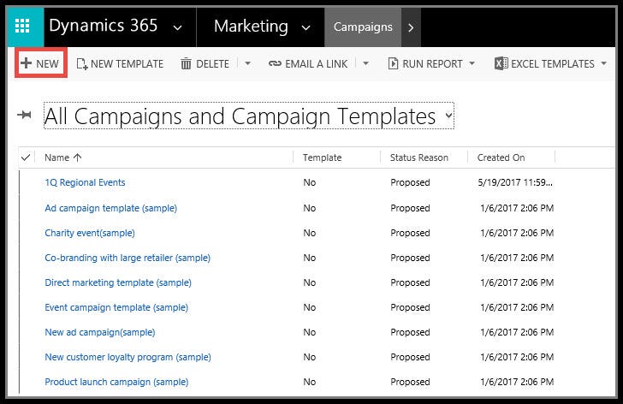Sort by the Created On column header
The width and height of the screenshot is (623, 404).
tap(501, 157)
